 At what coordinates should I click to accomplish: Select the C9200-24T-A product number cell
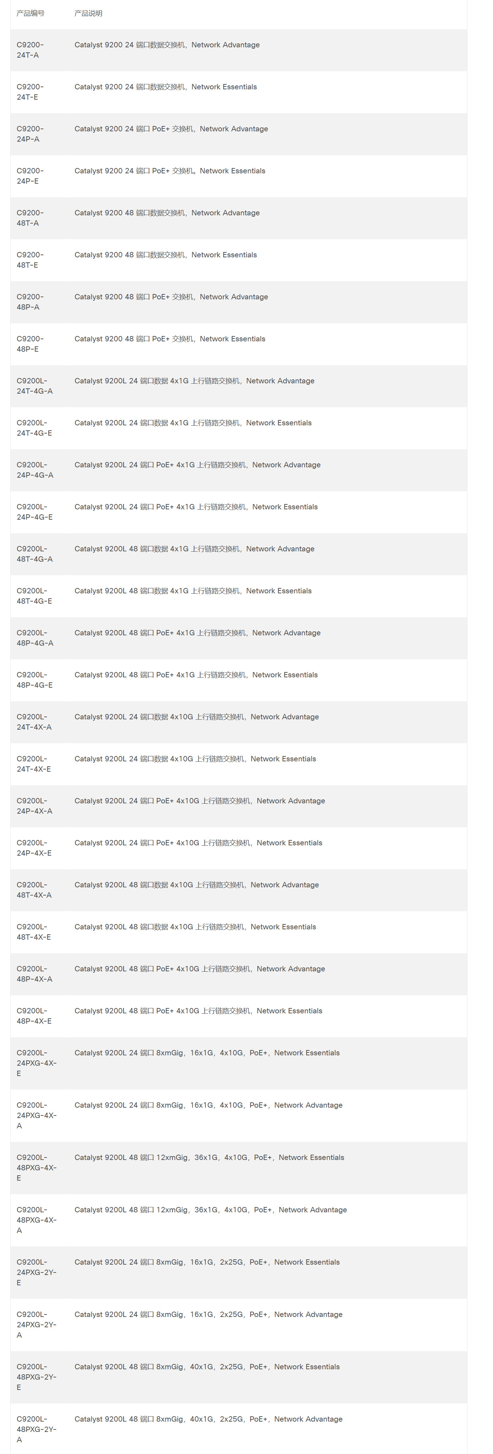pyautogui.click(x=30, y=50)
